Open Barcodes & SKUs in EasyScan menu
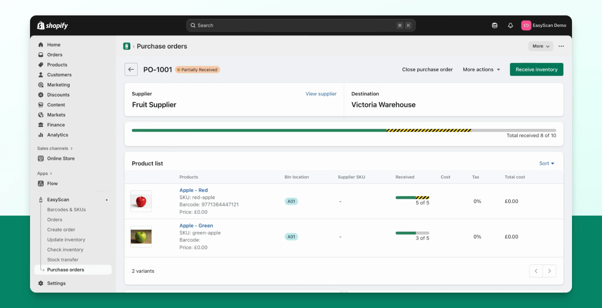 (66, 210)
